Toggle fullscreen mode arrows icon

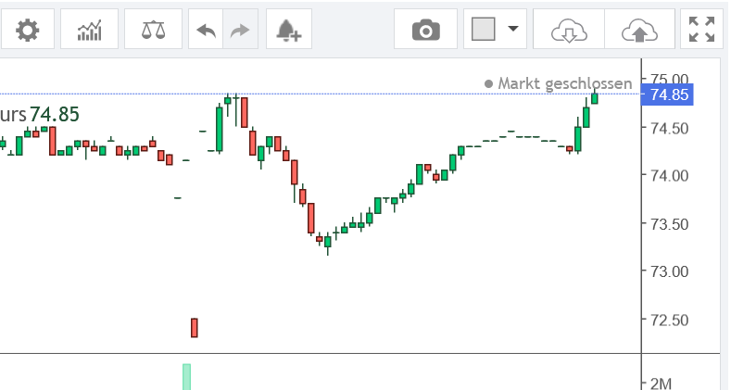coord(701,30)
